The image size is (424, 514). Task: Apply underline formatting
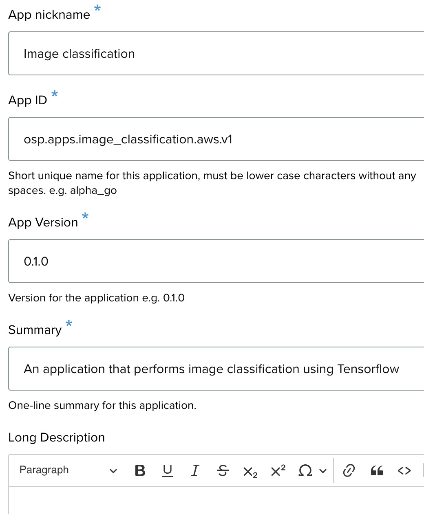(167, 471)
